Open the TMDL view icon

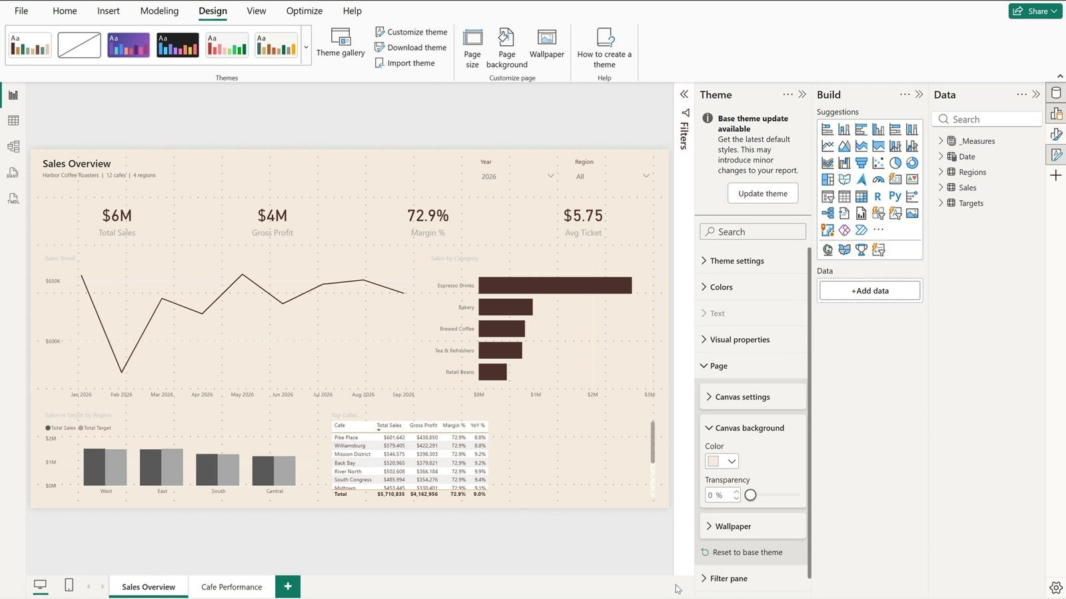pyautogui.click(x=13, y=198)
